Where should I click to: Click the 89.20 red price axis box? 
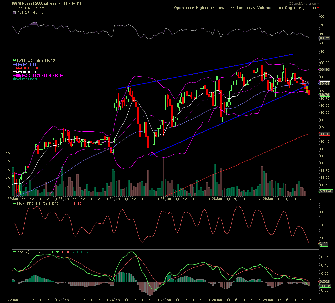[325, 134]
